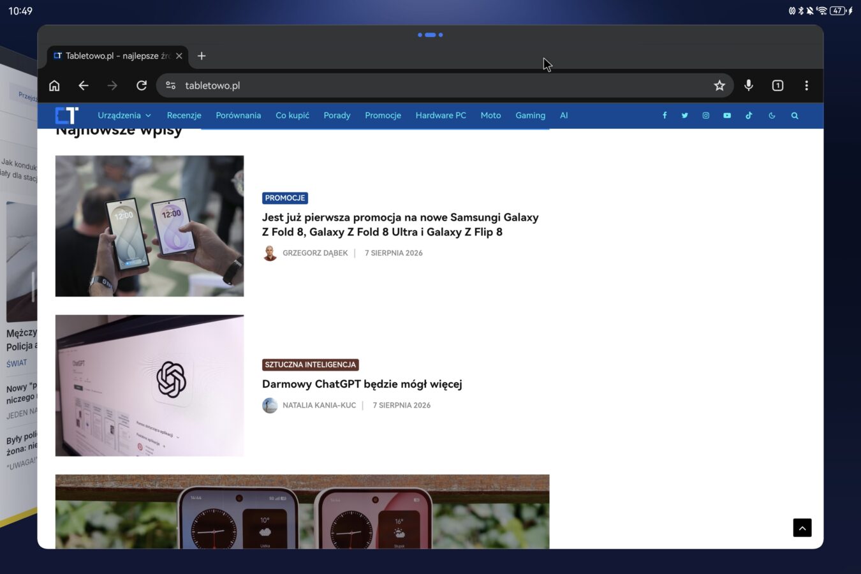Screen dimensions: 861x574
Task: Go to the Moto section
Action: (x=490, y=115)
